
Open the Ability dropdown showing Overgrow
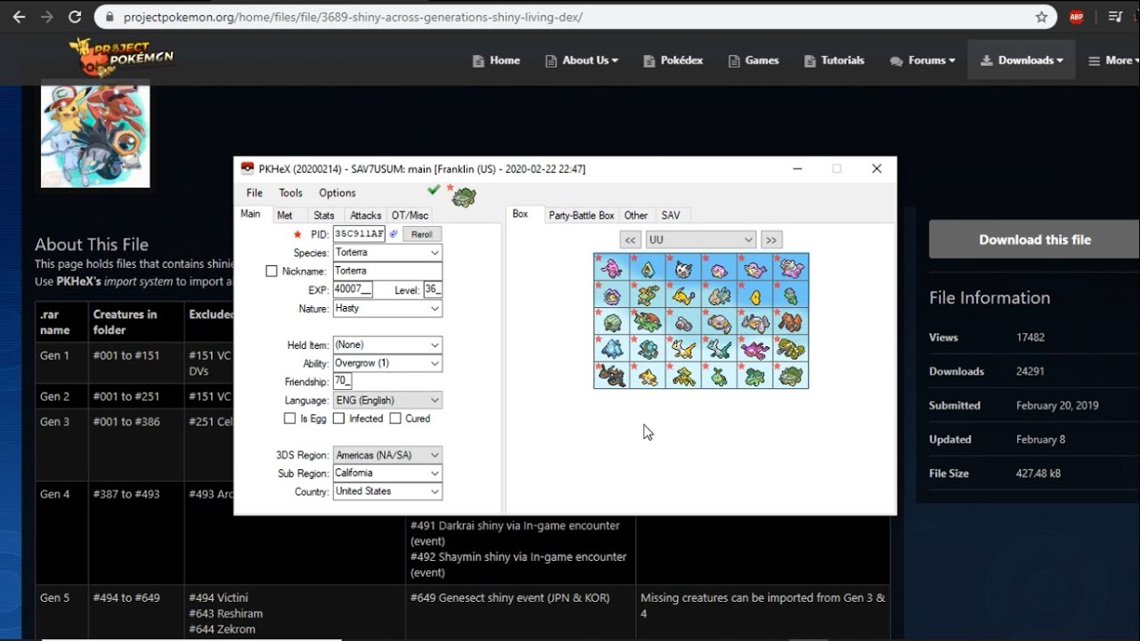(x=387, y=363)
